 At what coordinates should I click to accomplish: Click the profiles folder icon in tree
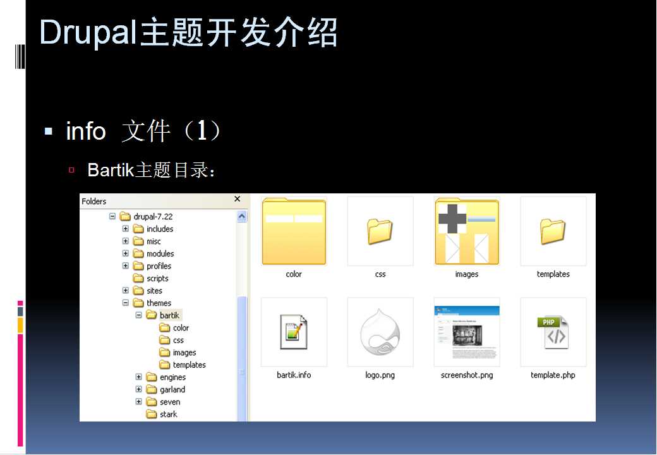[138, 266]
